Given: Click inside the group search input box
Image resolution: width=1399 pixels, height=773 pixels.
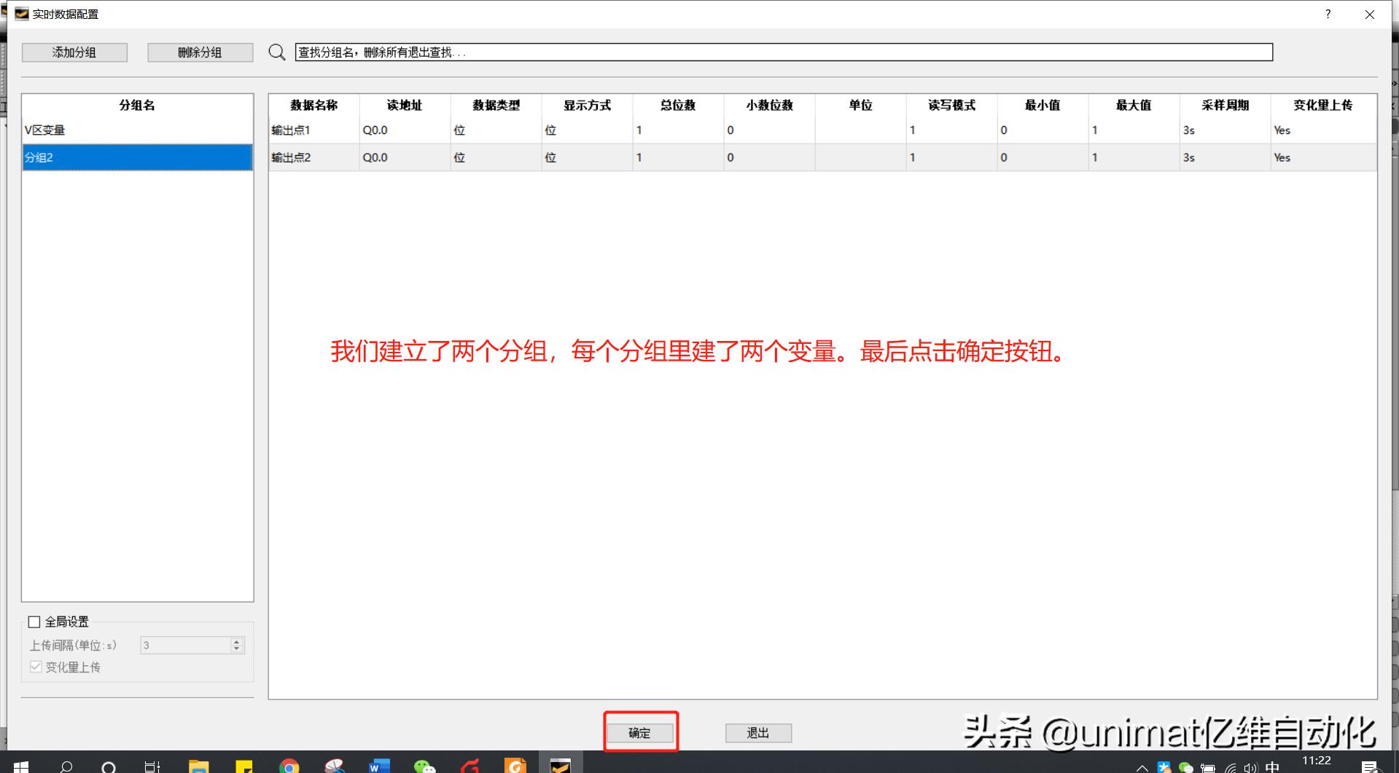Looking at the screenshot, I should coord(583,52).
